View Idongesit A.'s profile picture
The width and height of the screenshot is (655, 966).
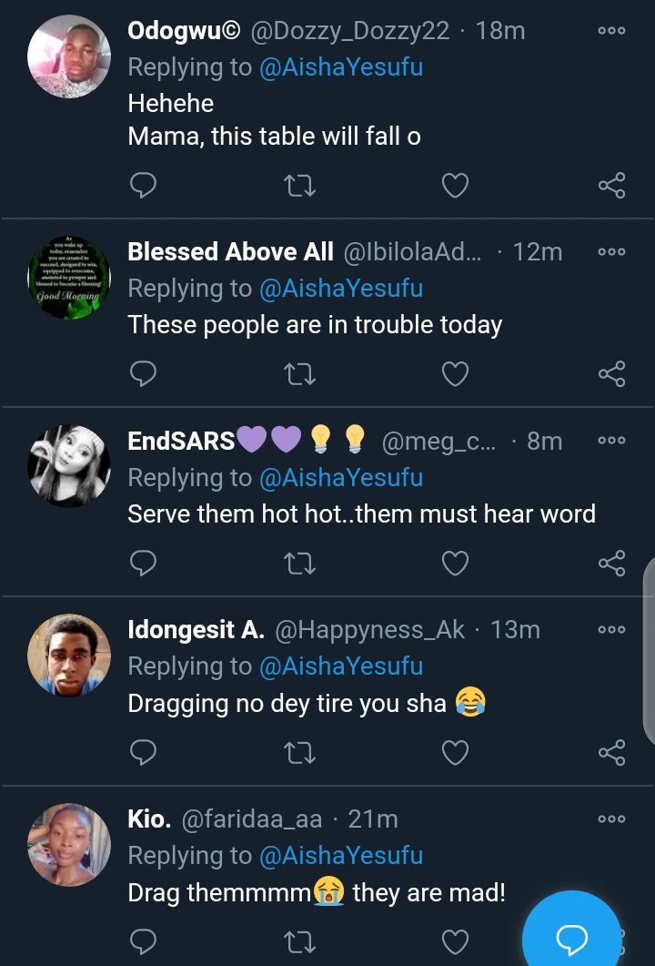click(70, 656)
